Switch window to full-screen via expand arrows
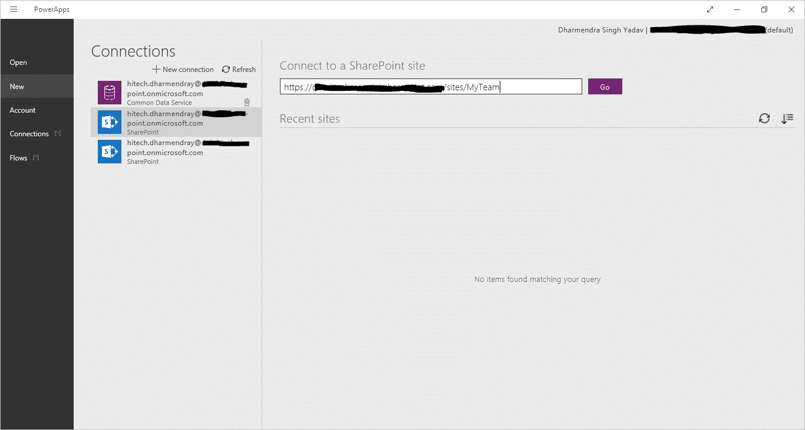The width and height of the screenshot is (805, 430). point(710,9)
